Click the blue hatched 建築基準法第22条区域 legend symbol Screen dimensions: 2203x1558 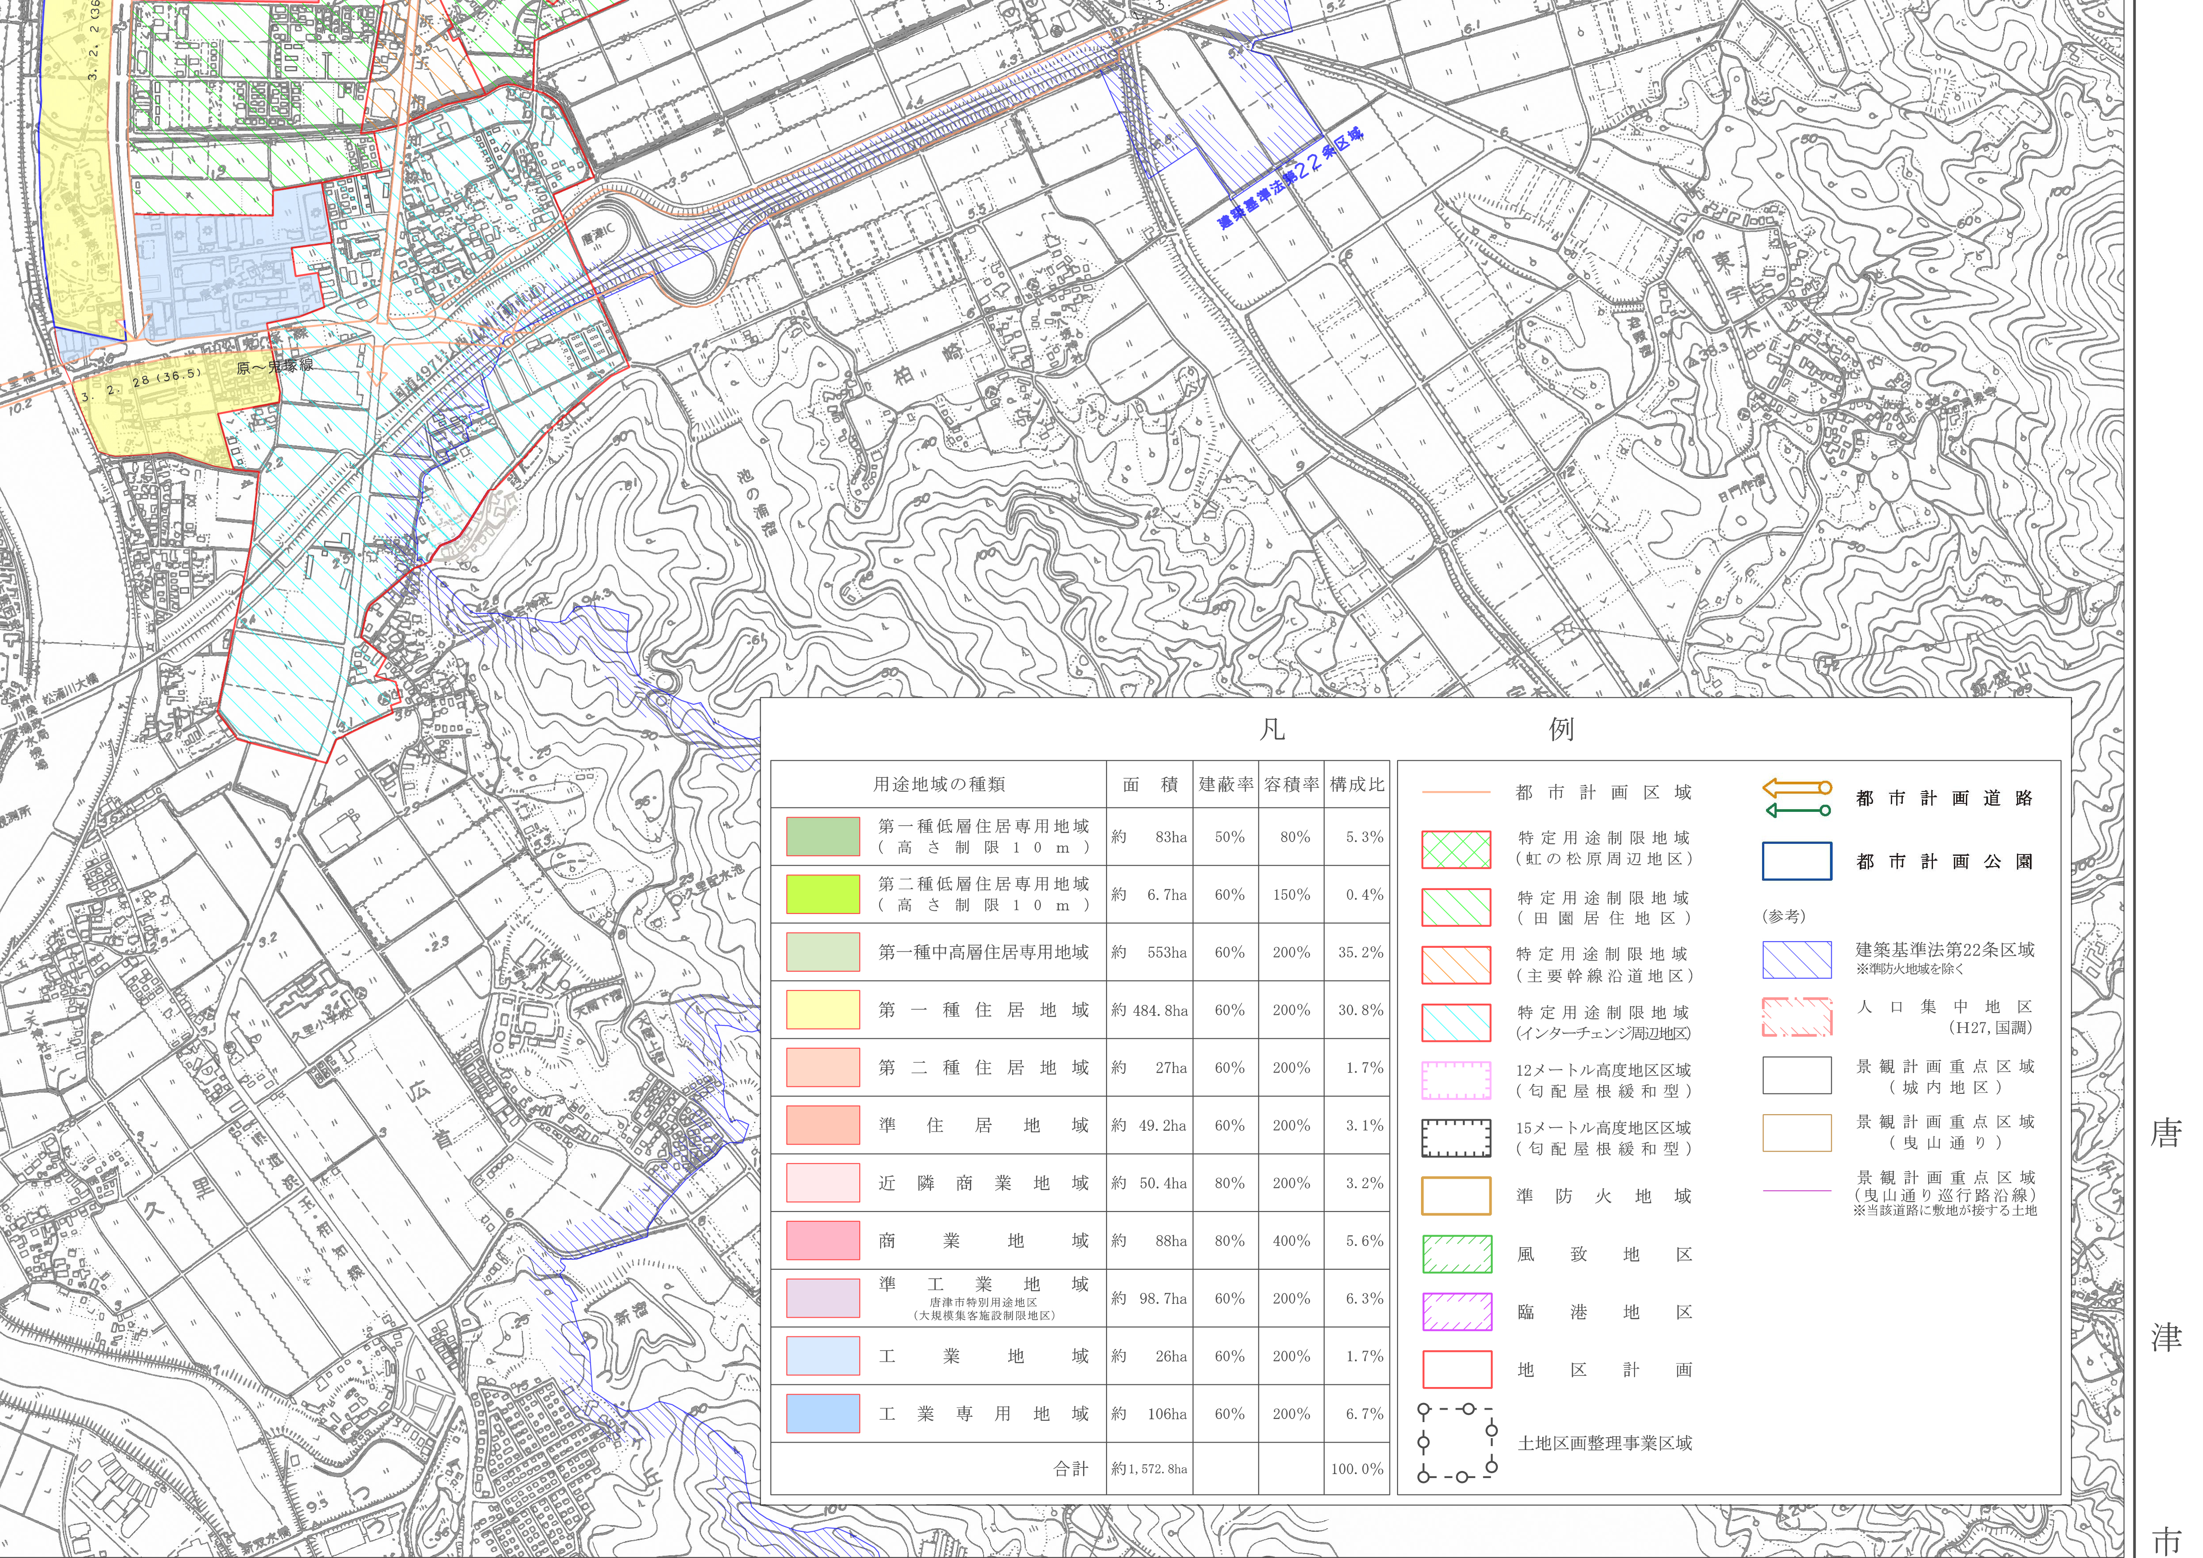pos(1796,959)
